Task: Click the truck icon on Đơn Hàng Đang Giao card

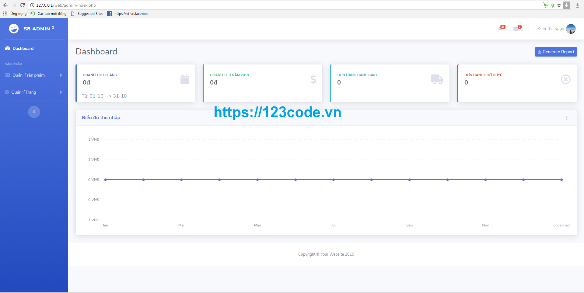Action: click(x=437, y=79)
